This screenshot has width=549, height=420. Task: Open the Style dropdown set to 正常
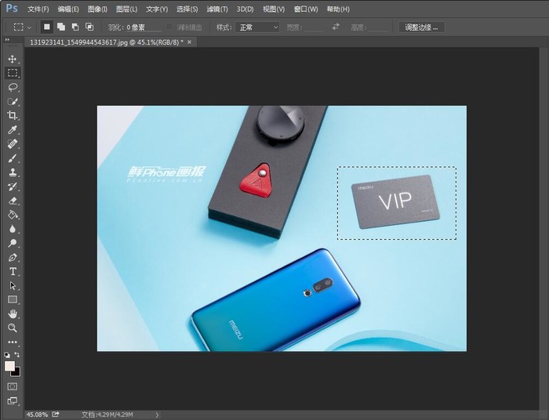pos(257,27)
